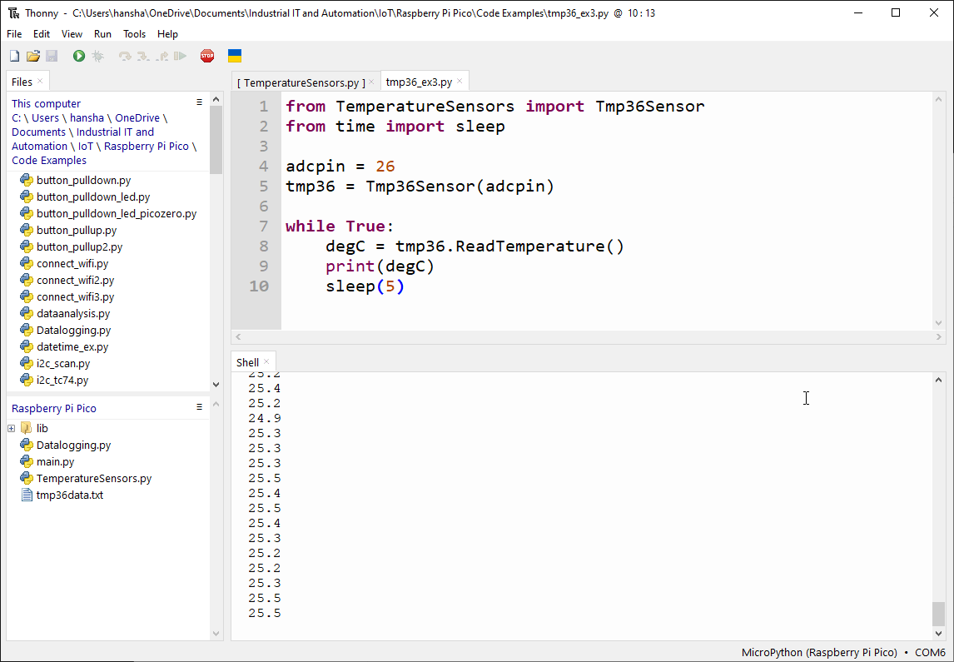Select TemperatureSensors.py on the Pico

tap(94, 478)
